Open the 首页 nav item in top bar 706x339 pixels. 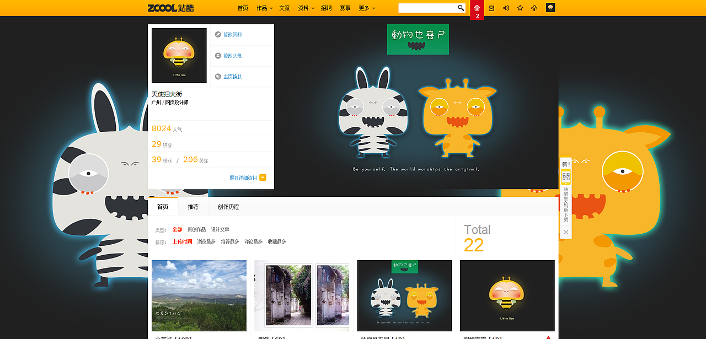[x=243, y=8]
